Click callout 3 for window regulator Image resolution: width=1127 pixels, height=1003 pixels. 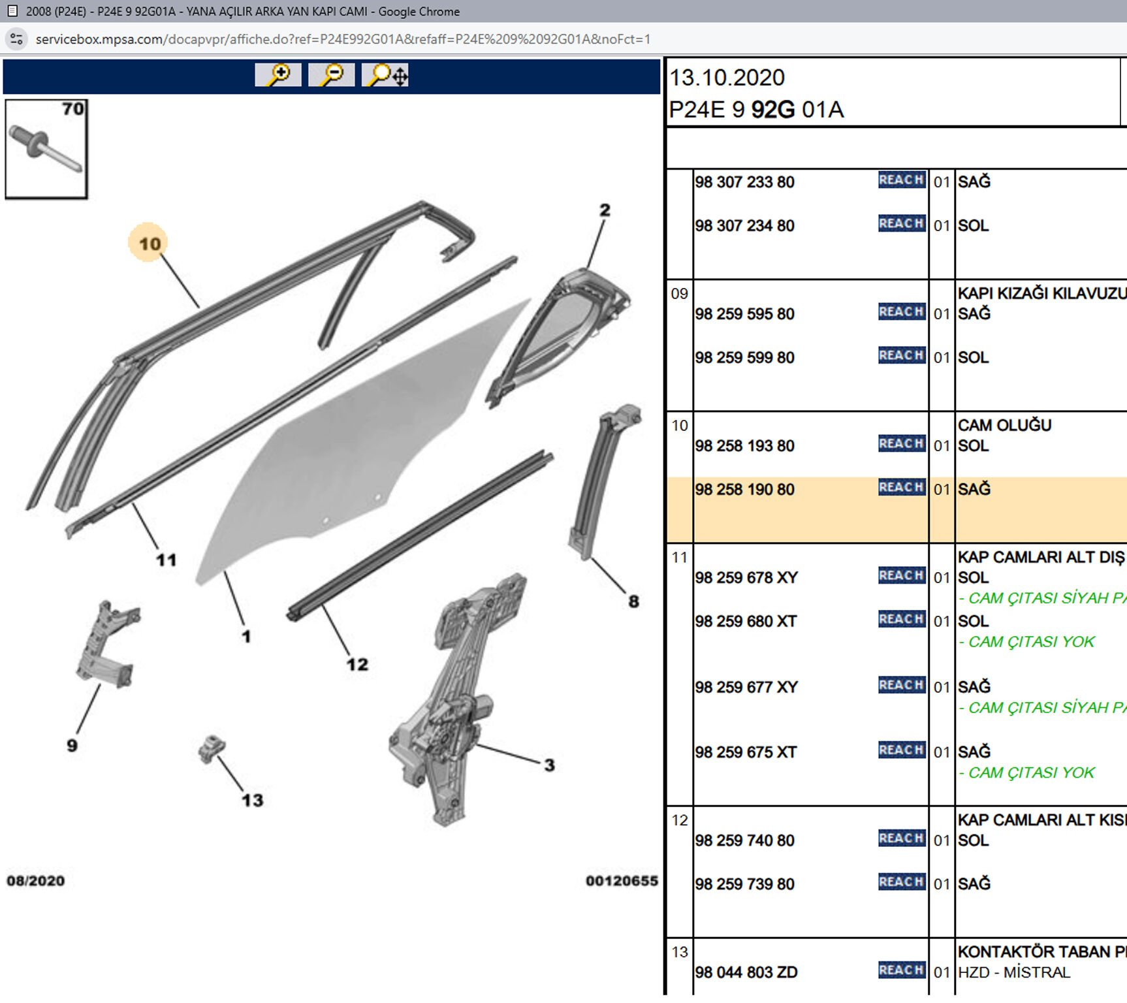[549, 765]
